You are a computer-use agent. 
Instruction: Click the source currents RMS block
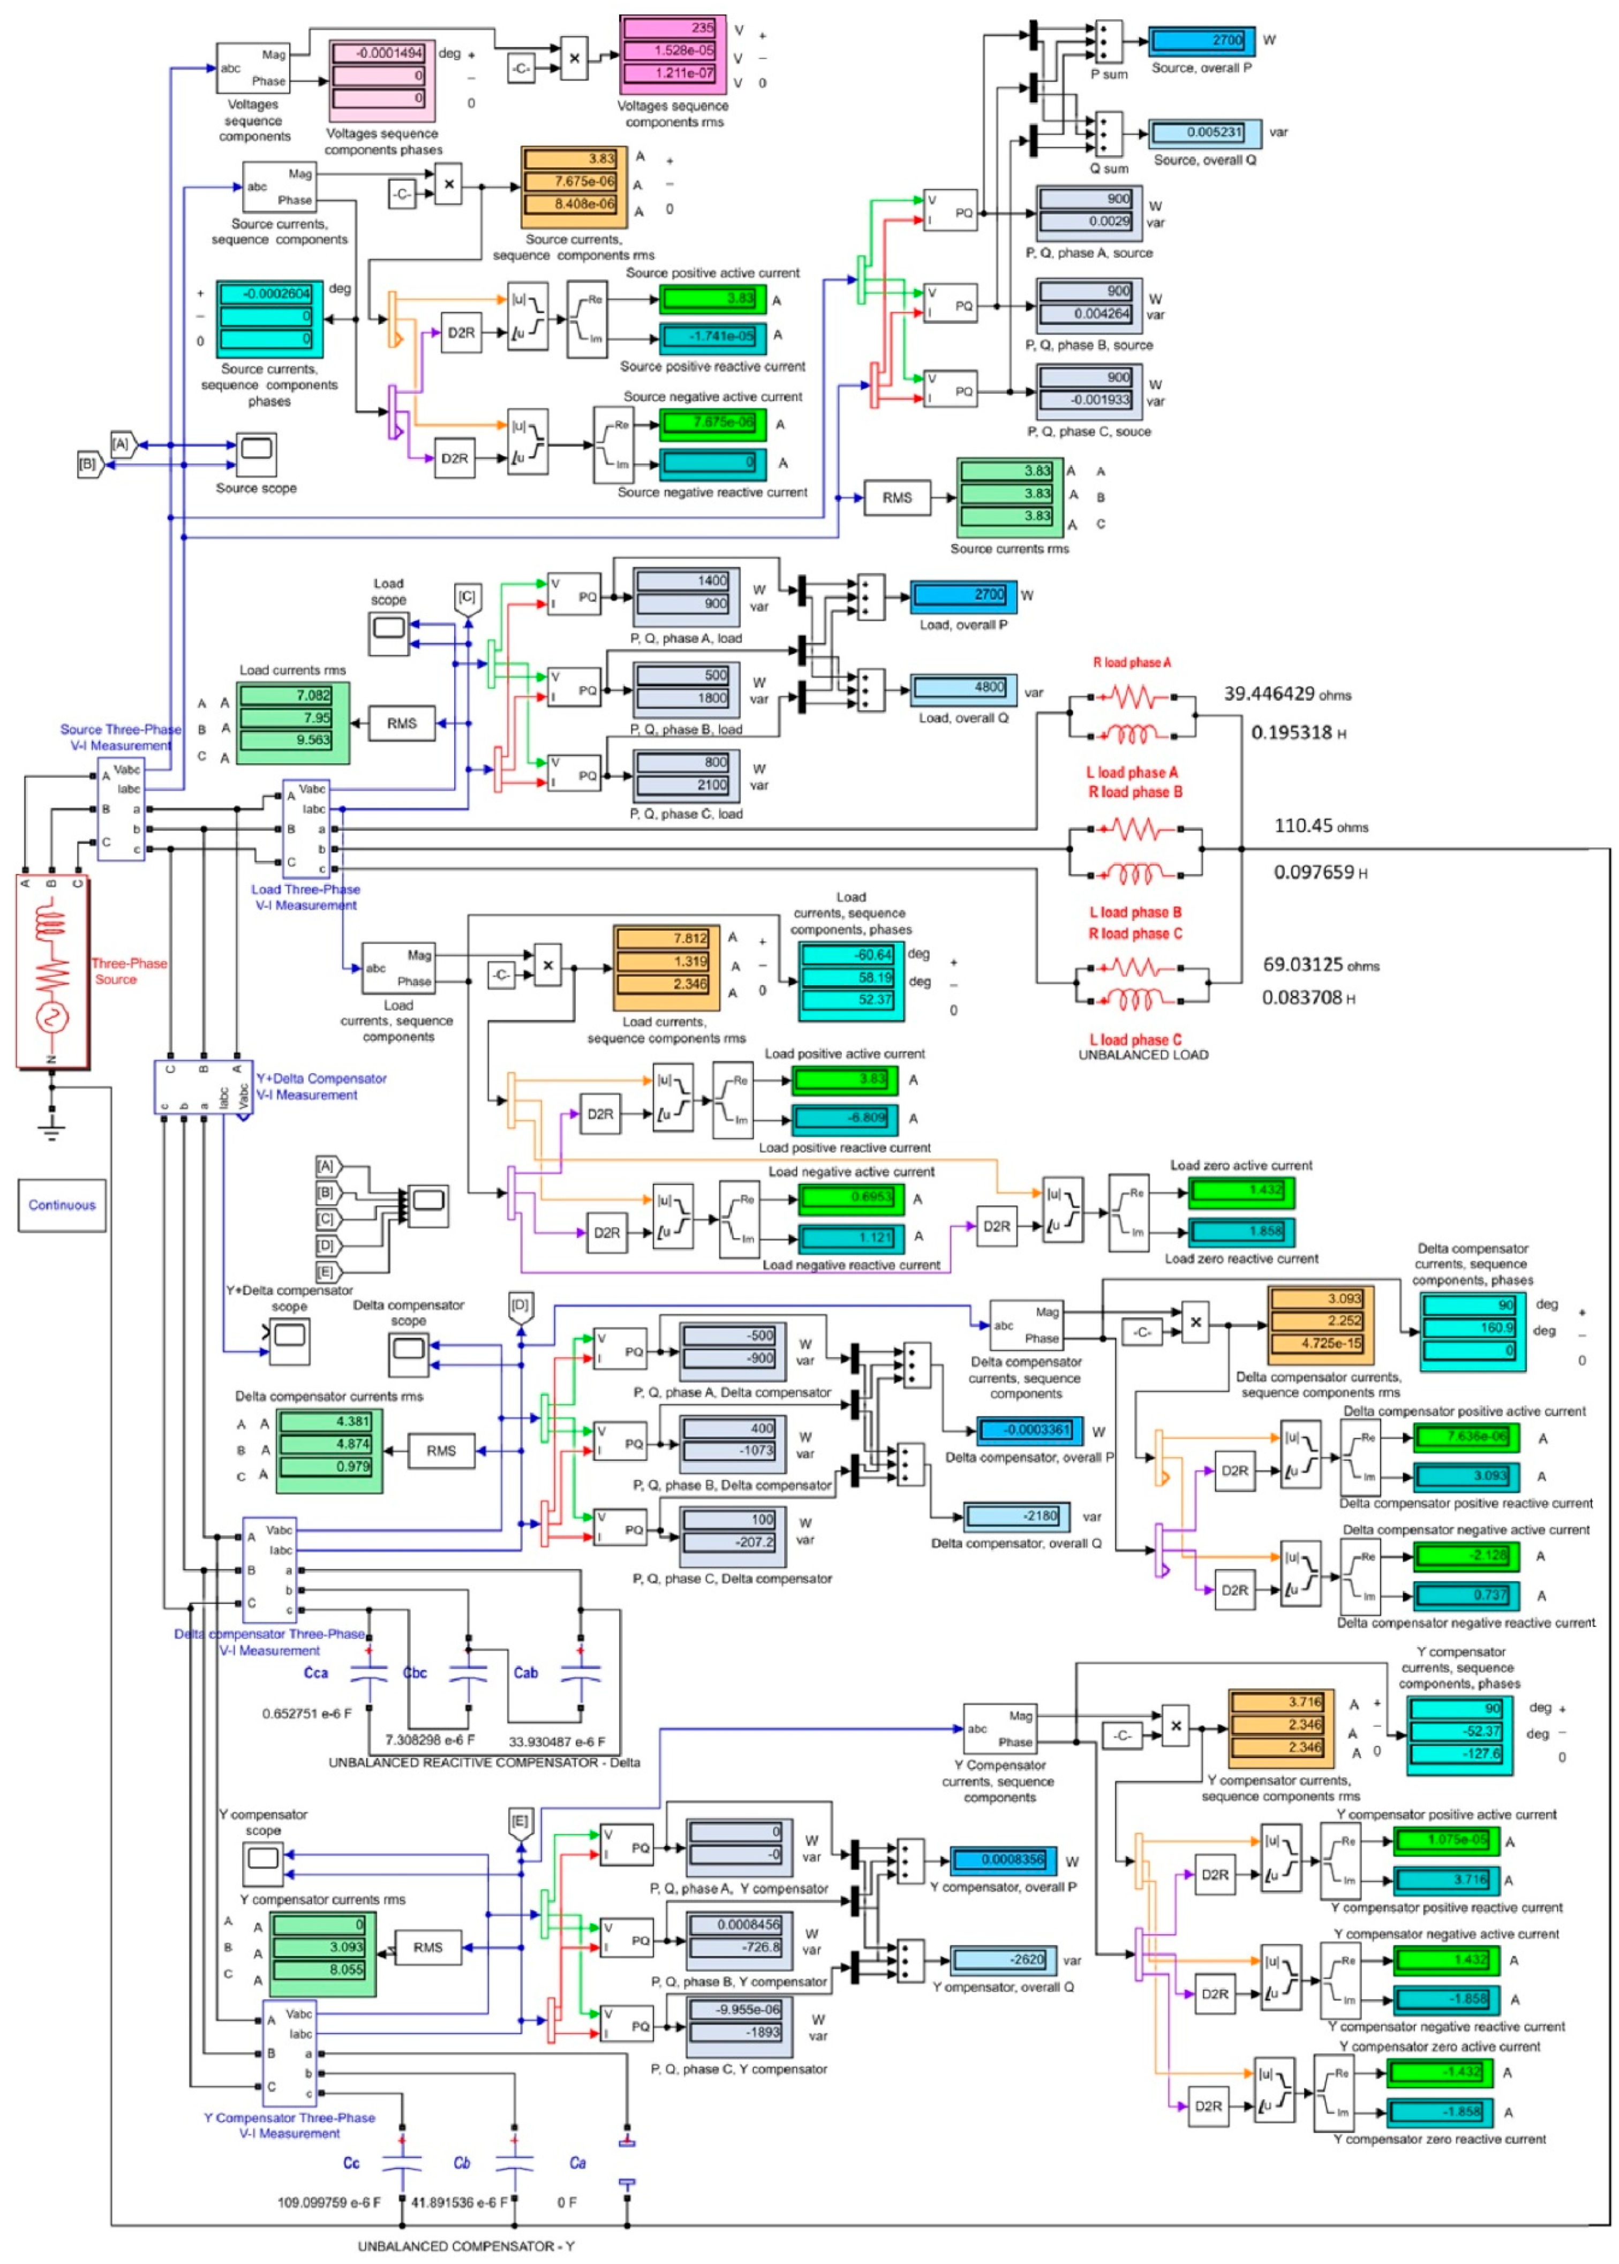tap(896, 497)
